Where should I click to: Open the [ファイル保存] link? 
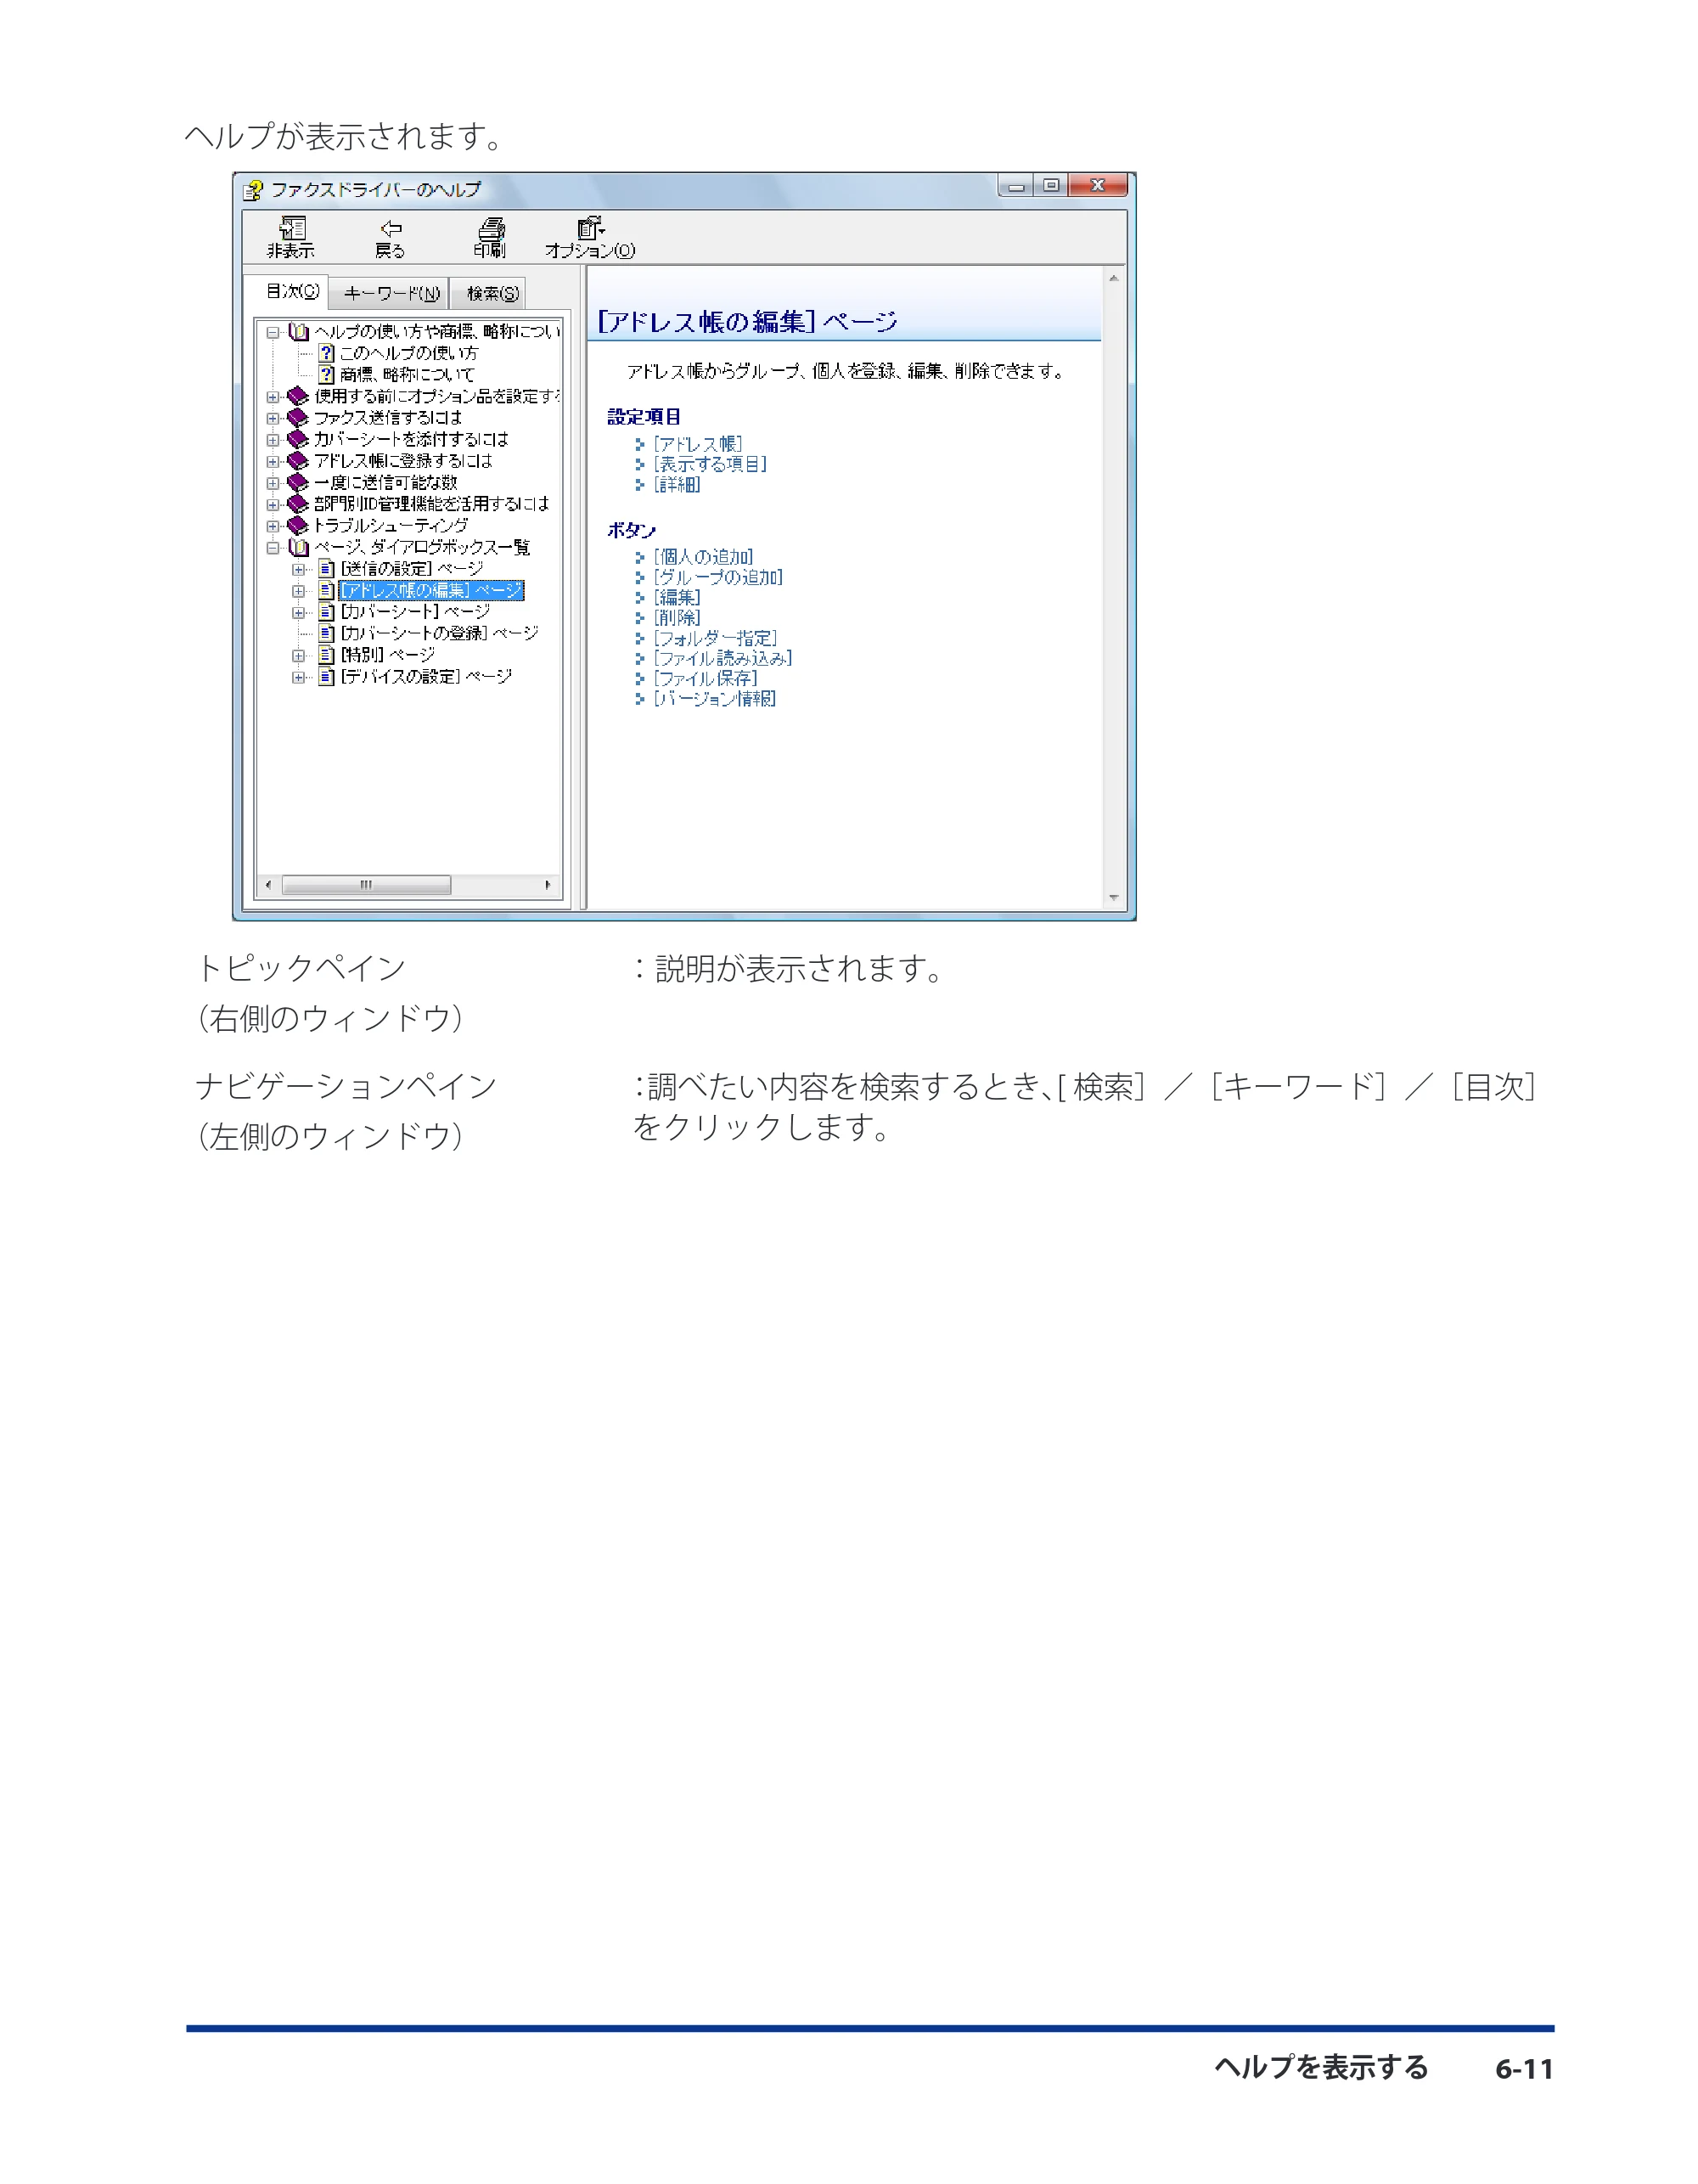click(706, 678)
